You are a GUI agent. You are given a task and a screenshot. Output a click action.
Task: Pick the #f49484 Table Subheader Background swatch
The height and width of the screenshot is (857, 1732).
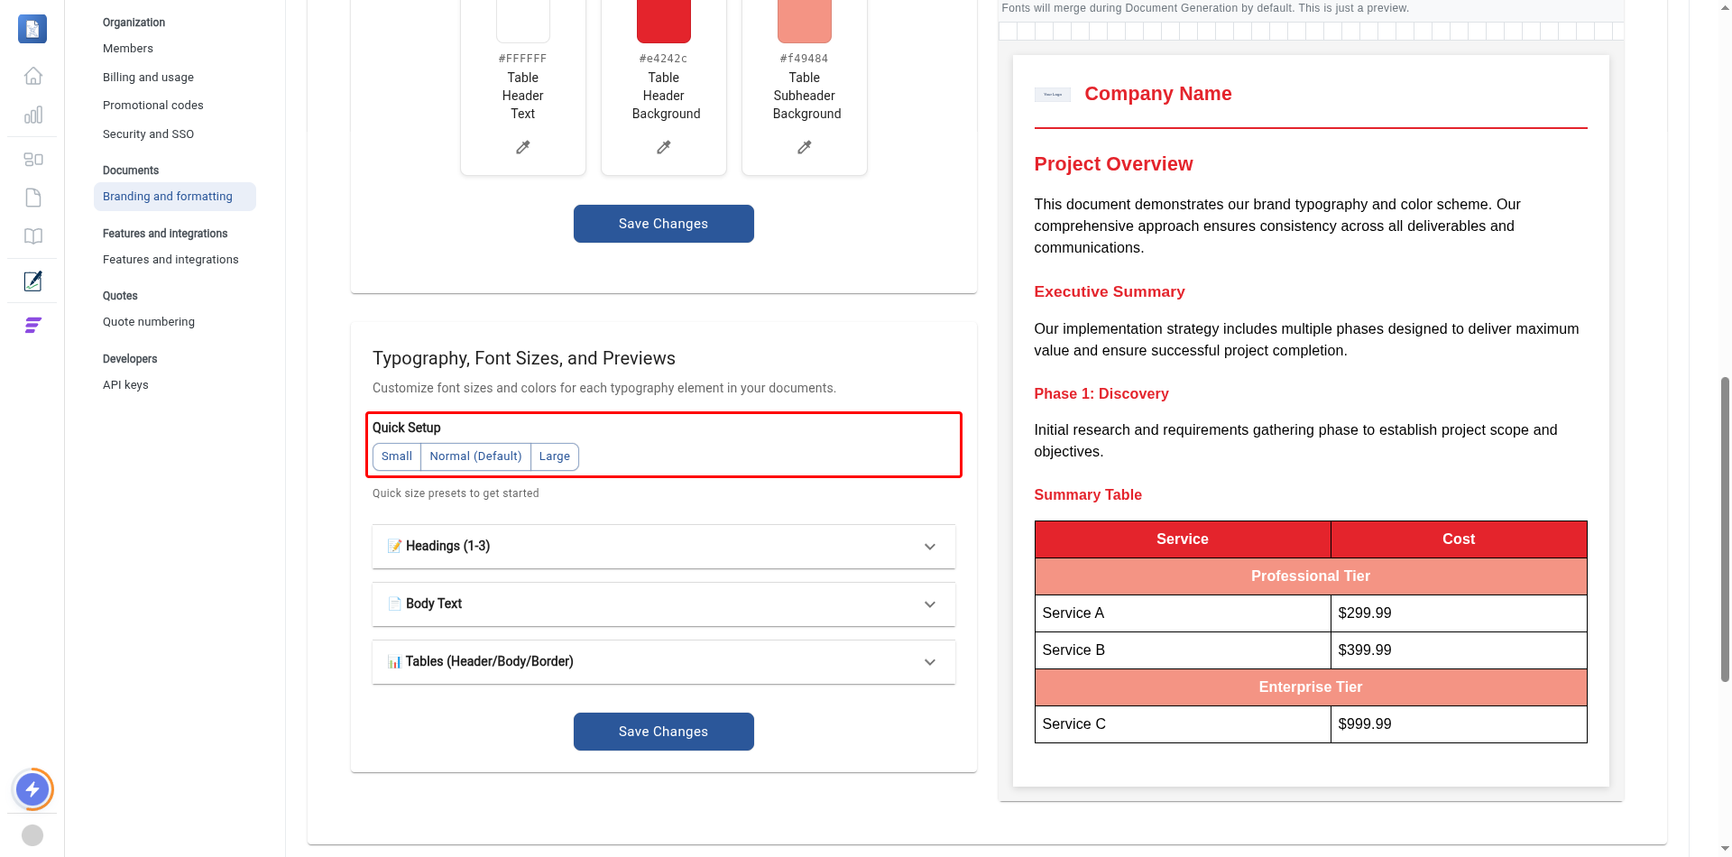pos(805,20)
